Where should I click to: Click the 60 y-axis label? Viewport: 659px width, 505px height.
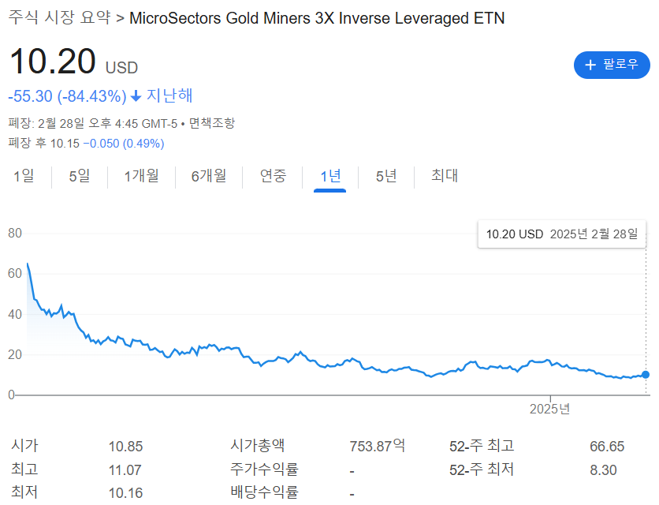click(15, 274)
